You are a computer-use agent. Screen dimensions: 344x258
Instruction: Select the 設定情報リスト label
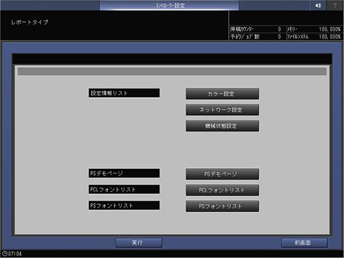tap(124, 93)
